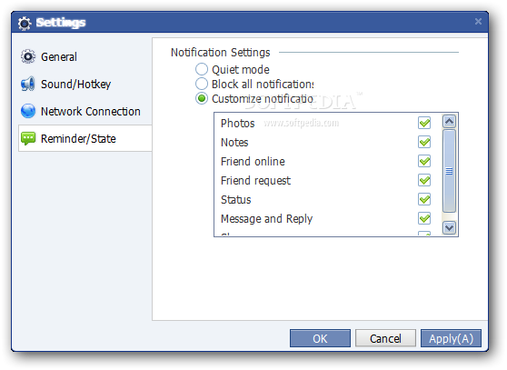Toggle Friend request notification checkbox
The width and height of the screenshot is (507, 370).
pyautogui.click(x=424, y=180)
